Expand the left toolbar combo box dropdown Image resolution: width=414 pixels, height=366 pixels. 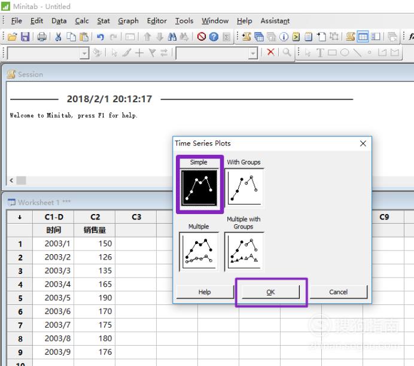click(x=84, y=54)
